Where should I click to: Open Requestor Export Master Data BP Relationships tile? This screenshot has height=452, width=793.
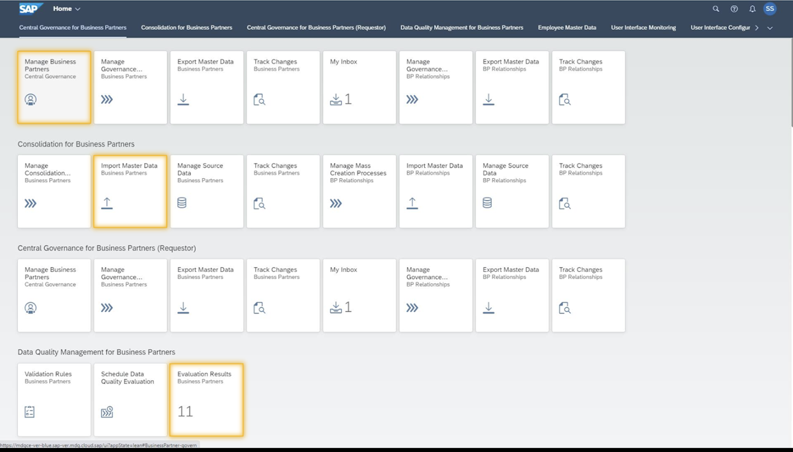512,296
